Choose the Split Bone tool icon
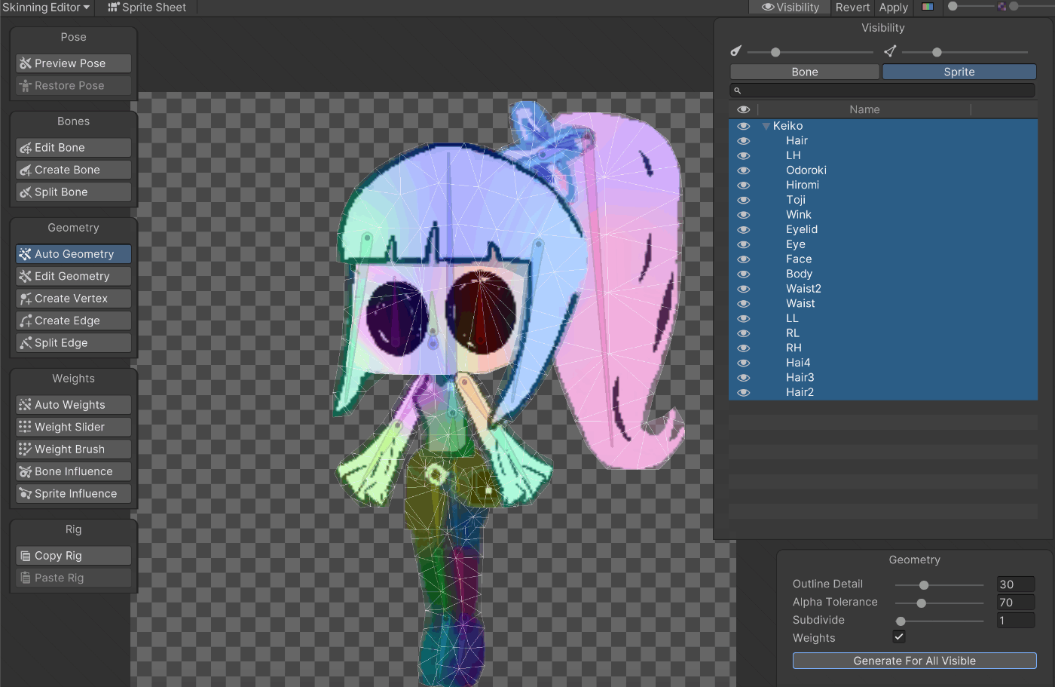This screenshot has width=1055, height=687. click(x=26, y=192)
